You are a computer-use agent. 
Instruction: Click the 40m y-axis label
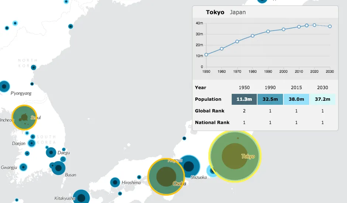pyautogui.click(x=199, y=23)
